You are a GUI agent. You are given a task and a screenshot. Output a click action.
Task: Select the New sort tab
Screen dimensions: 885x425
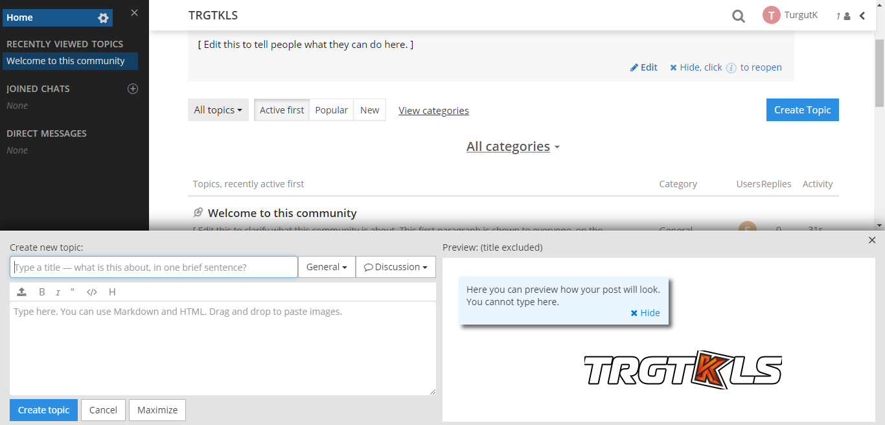click(x=369, y=110)
